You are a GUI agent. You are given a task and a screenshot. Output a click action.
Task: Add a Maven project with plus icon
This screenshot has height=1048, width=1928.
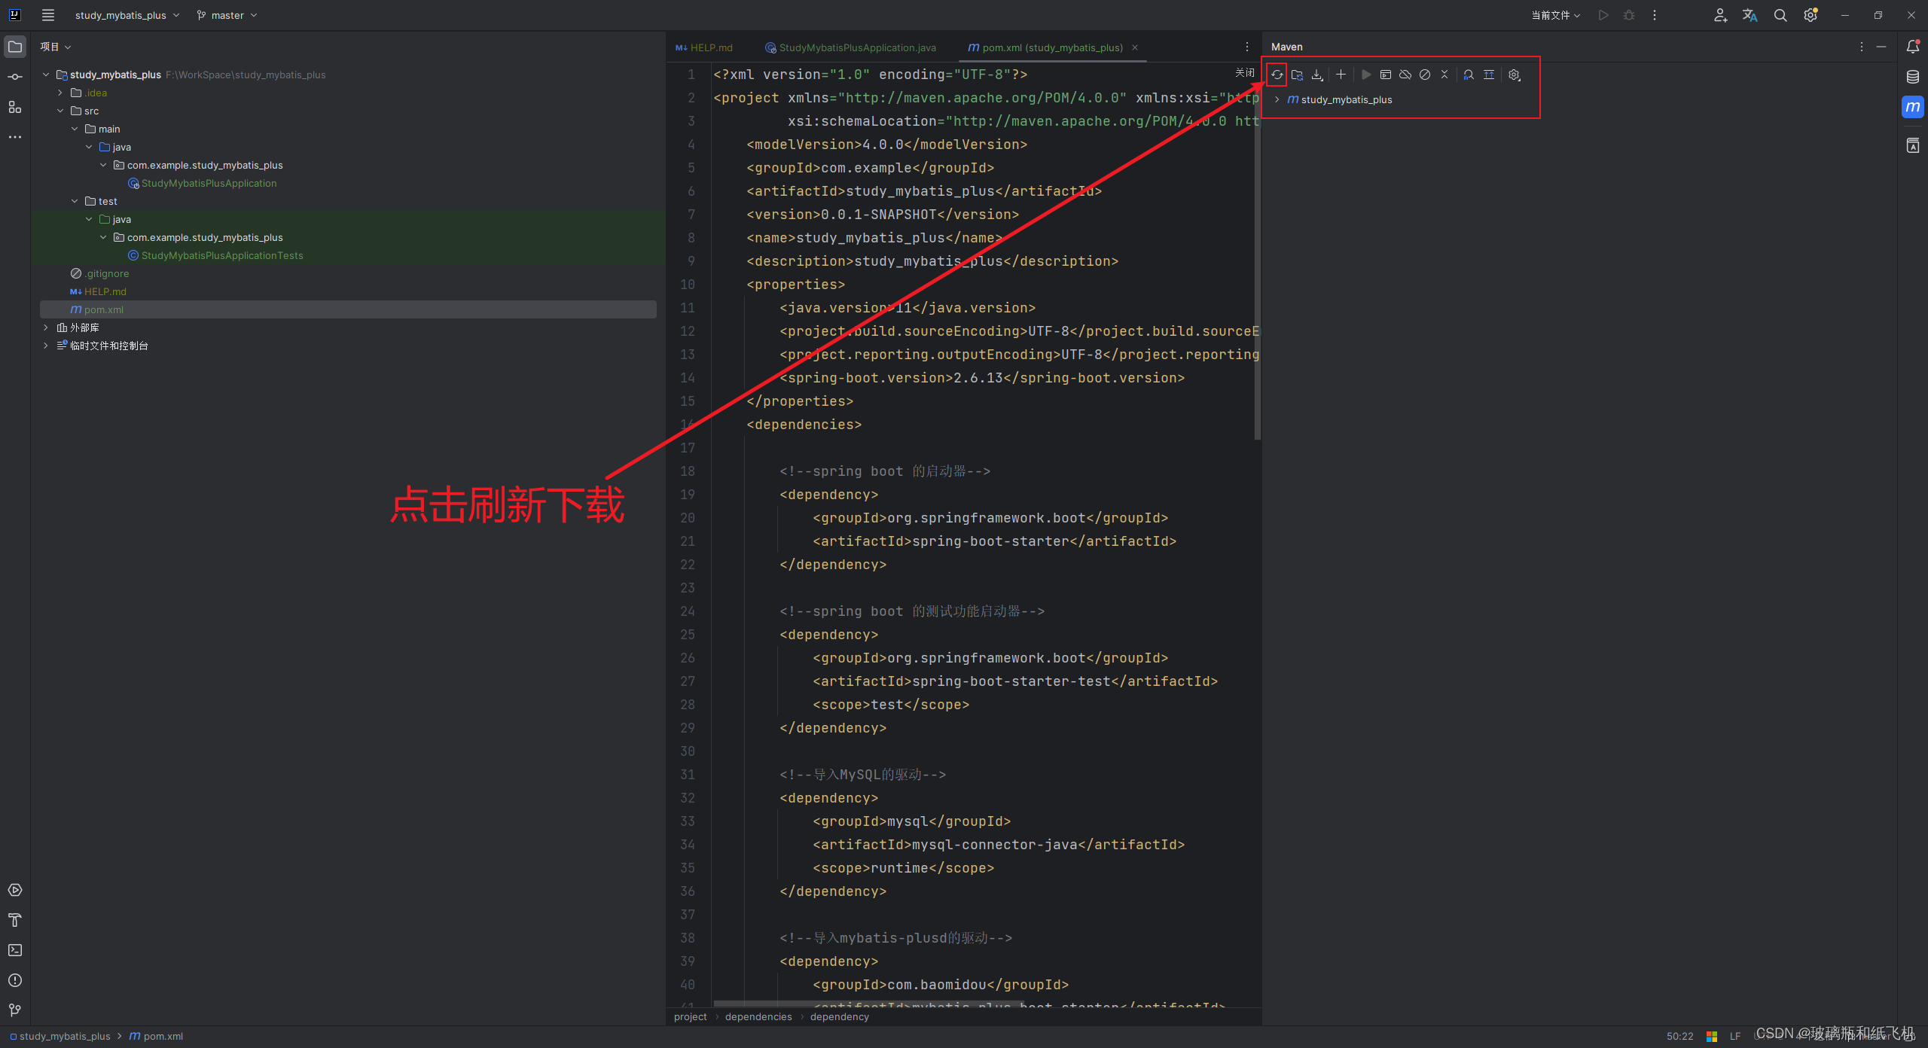1341,75
